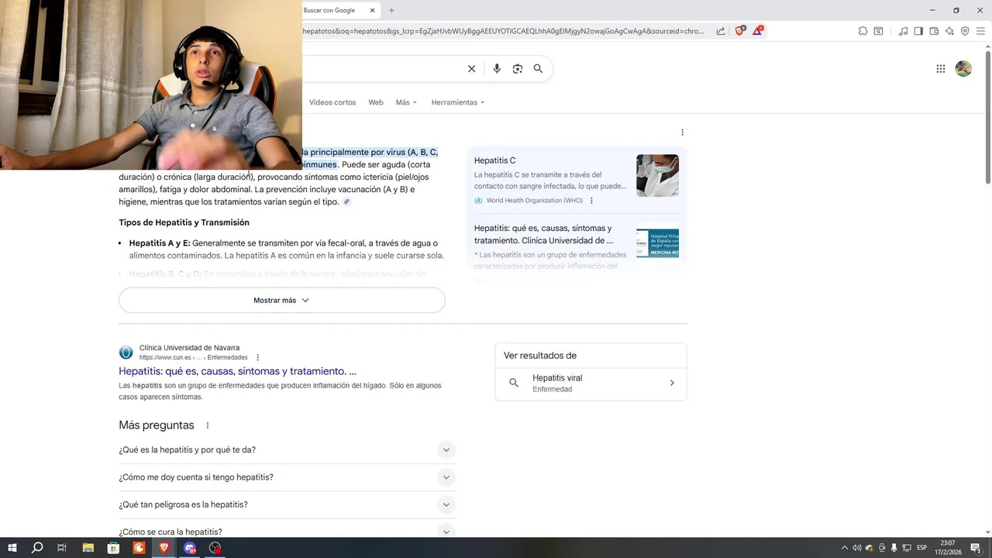The height and width of the screenshot is (558, 992).
Task: Open options for the WHO source card
Action: [x=591, y=201]
